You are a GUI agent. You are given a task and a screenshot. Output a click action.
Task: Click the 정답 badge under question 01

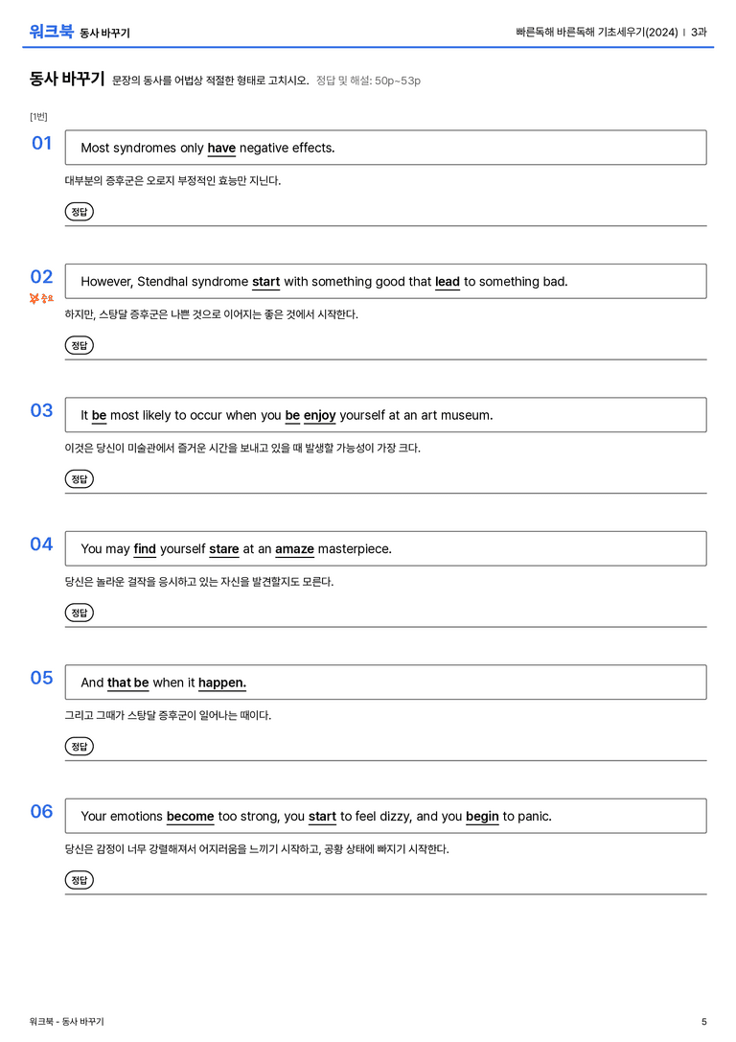(x=79, y=211)
